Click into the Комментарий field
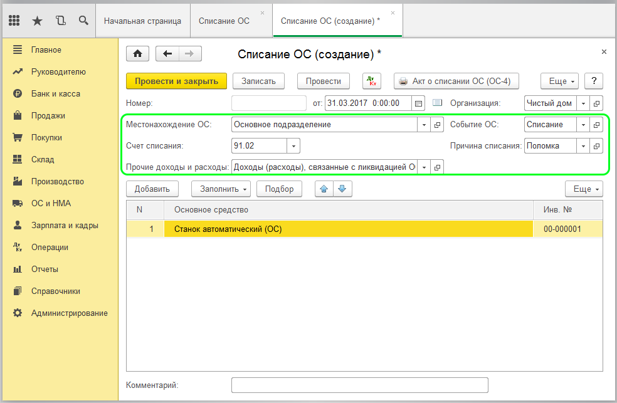Viewport: 617px width, 403px height. (359, 385)
